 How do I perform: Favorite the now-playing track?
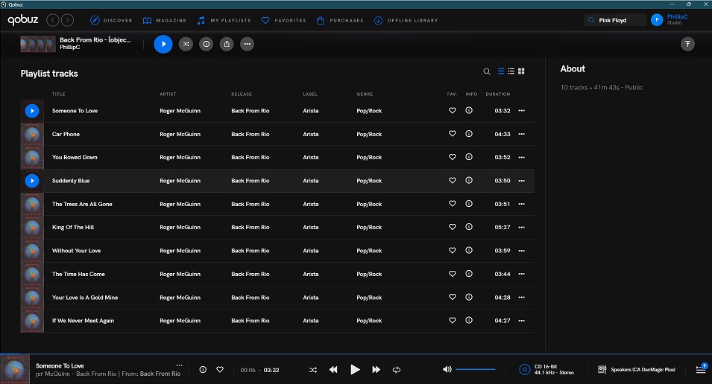(220, 370)
